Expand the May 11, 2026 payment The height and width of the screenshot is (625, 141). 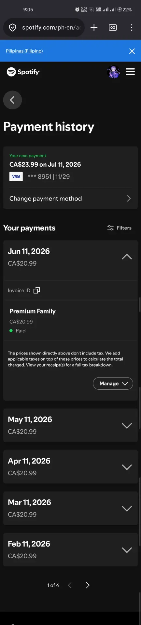point(70,425)
